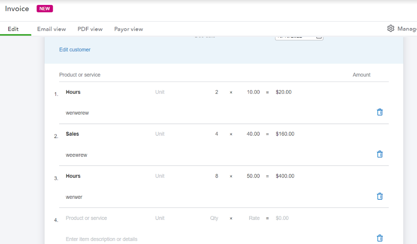Viewport: 417px width, 244px height.
Task: Edit quantity 8 on line 3
Action: coord(217,176)
